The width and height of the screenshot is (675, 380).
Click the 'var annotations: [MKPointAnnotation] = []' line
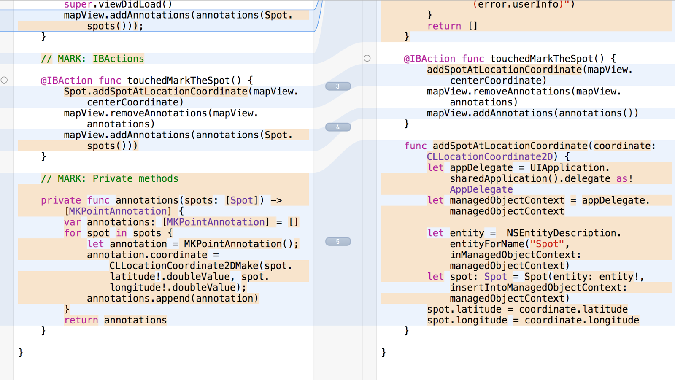pyautogui.click(x=181, y=222)
